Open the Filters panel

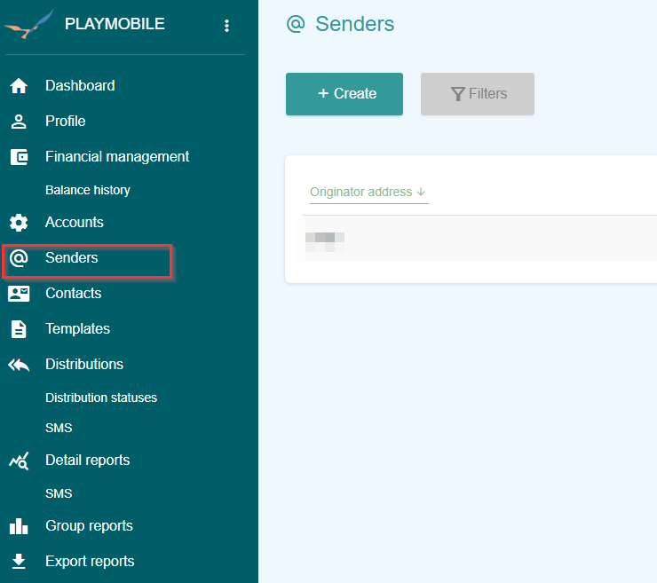click(x=478, y=94)
